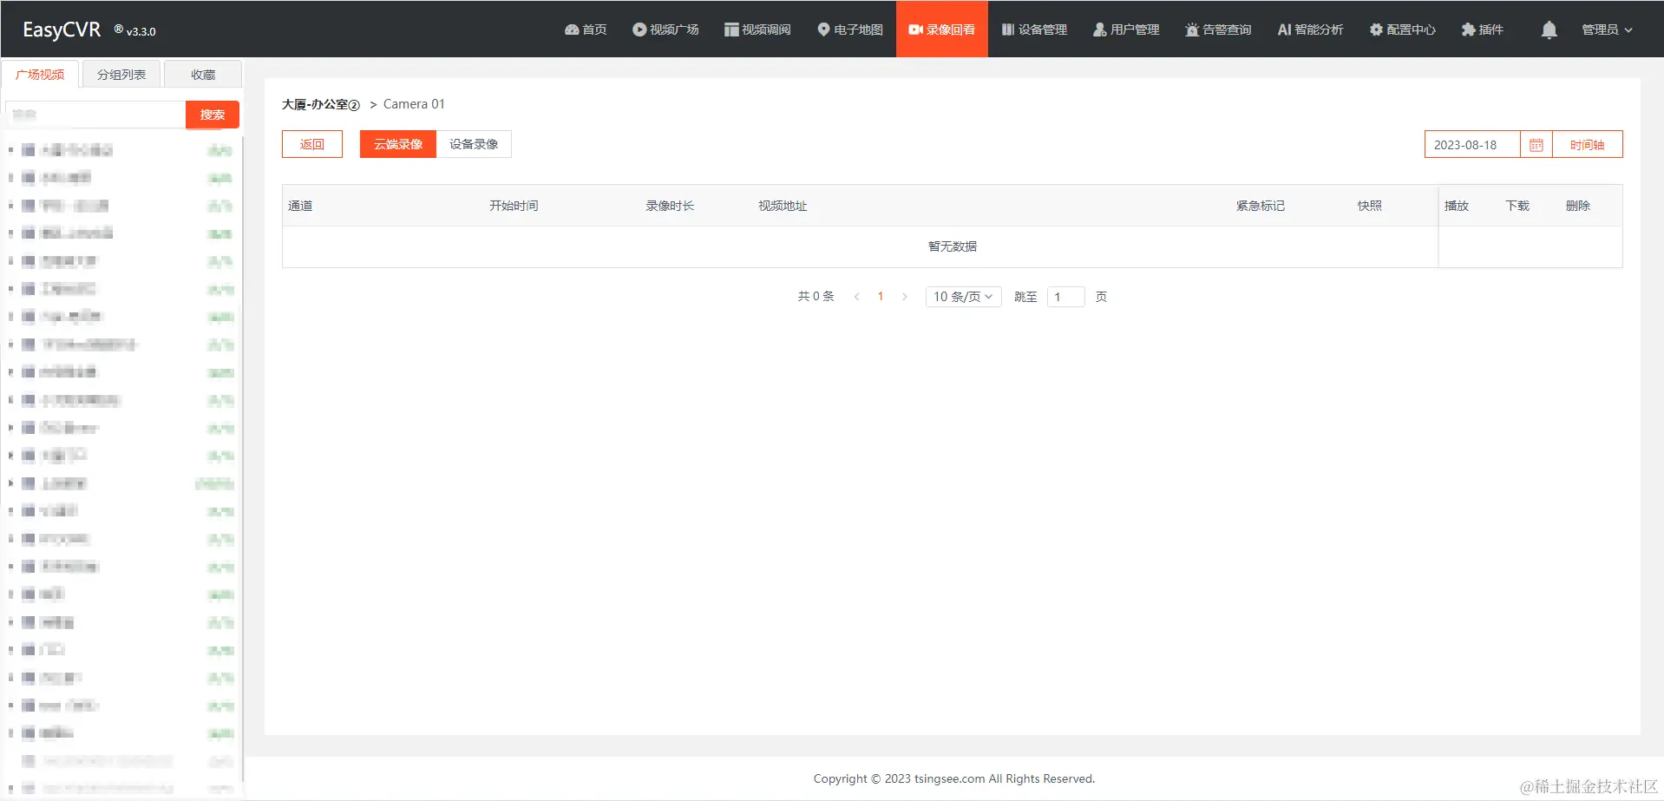This screenshot has width=1664, height=801.
Task: Click the calendar icon beside the date field
Action: 1535,144
